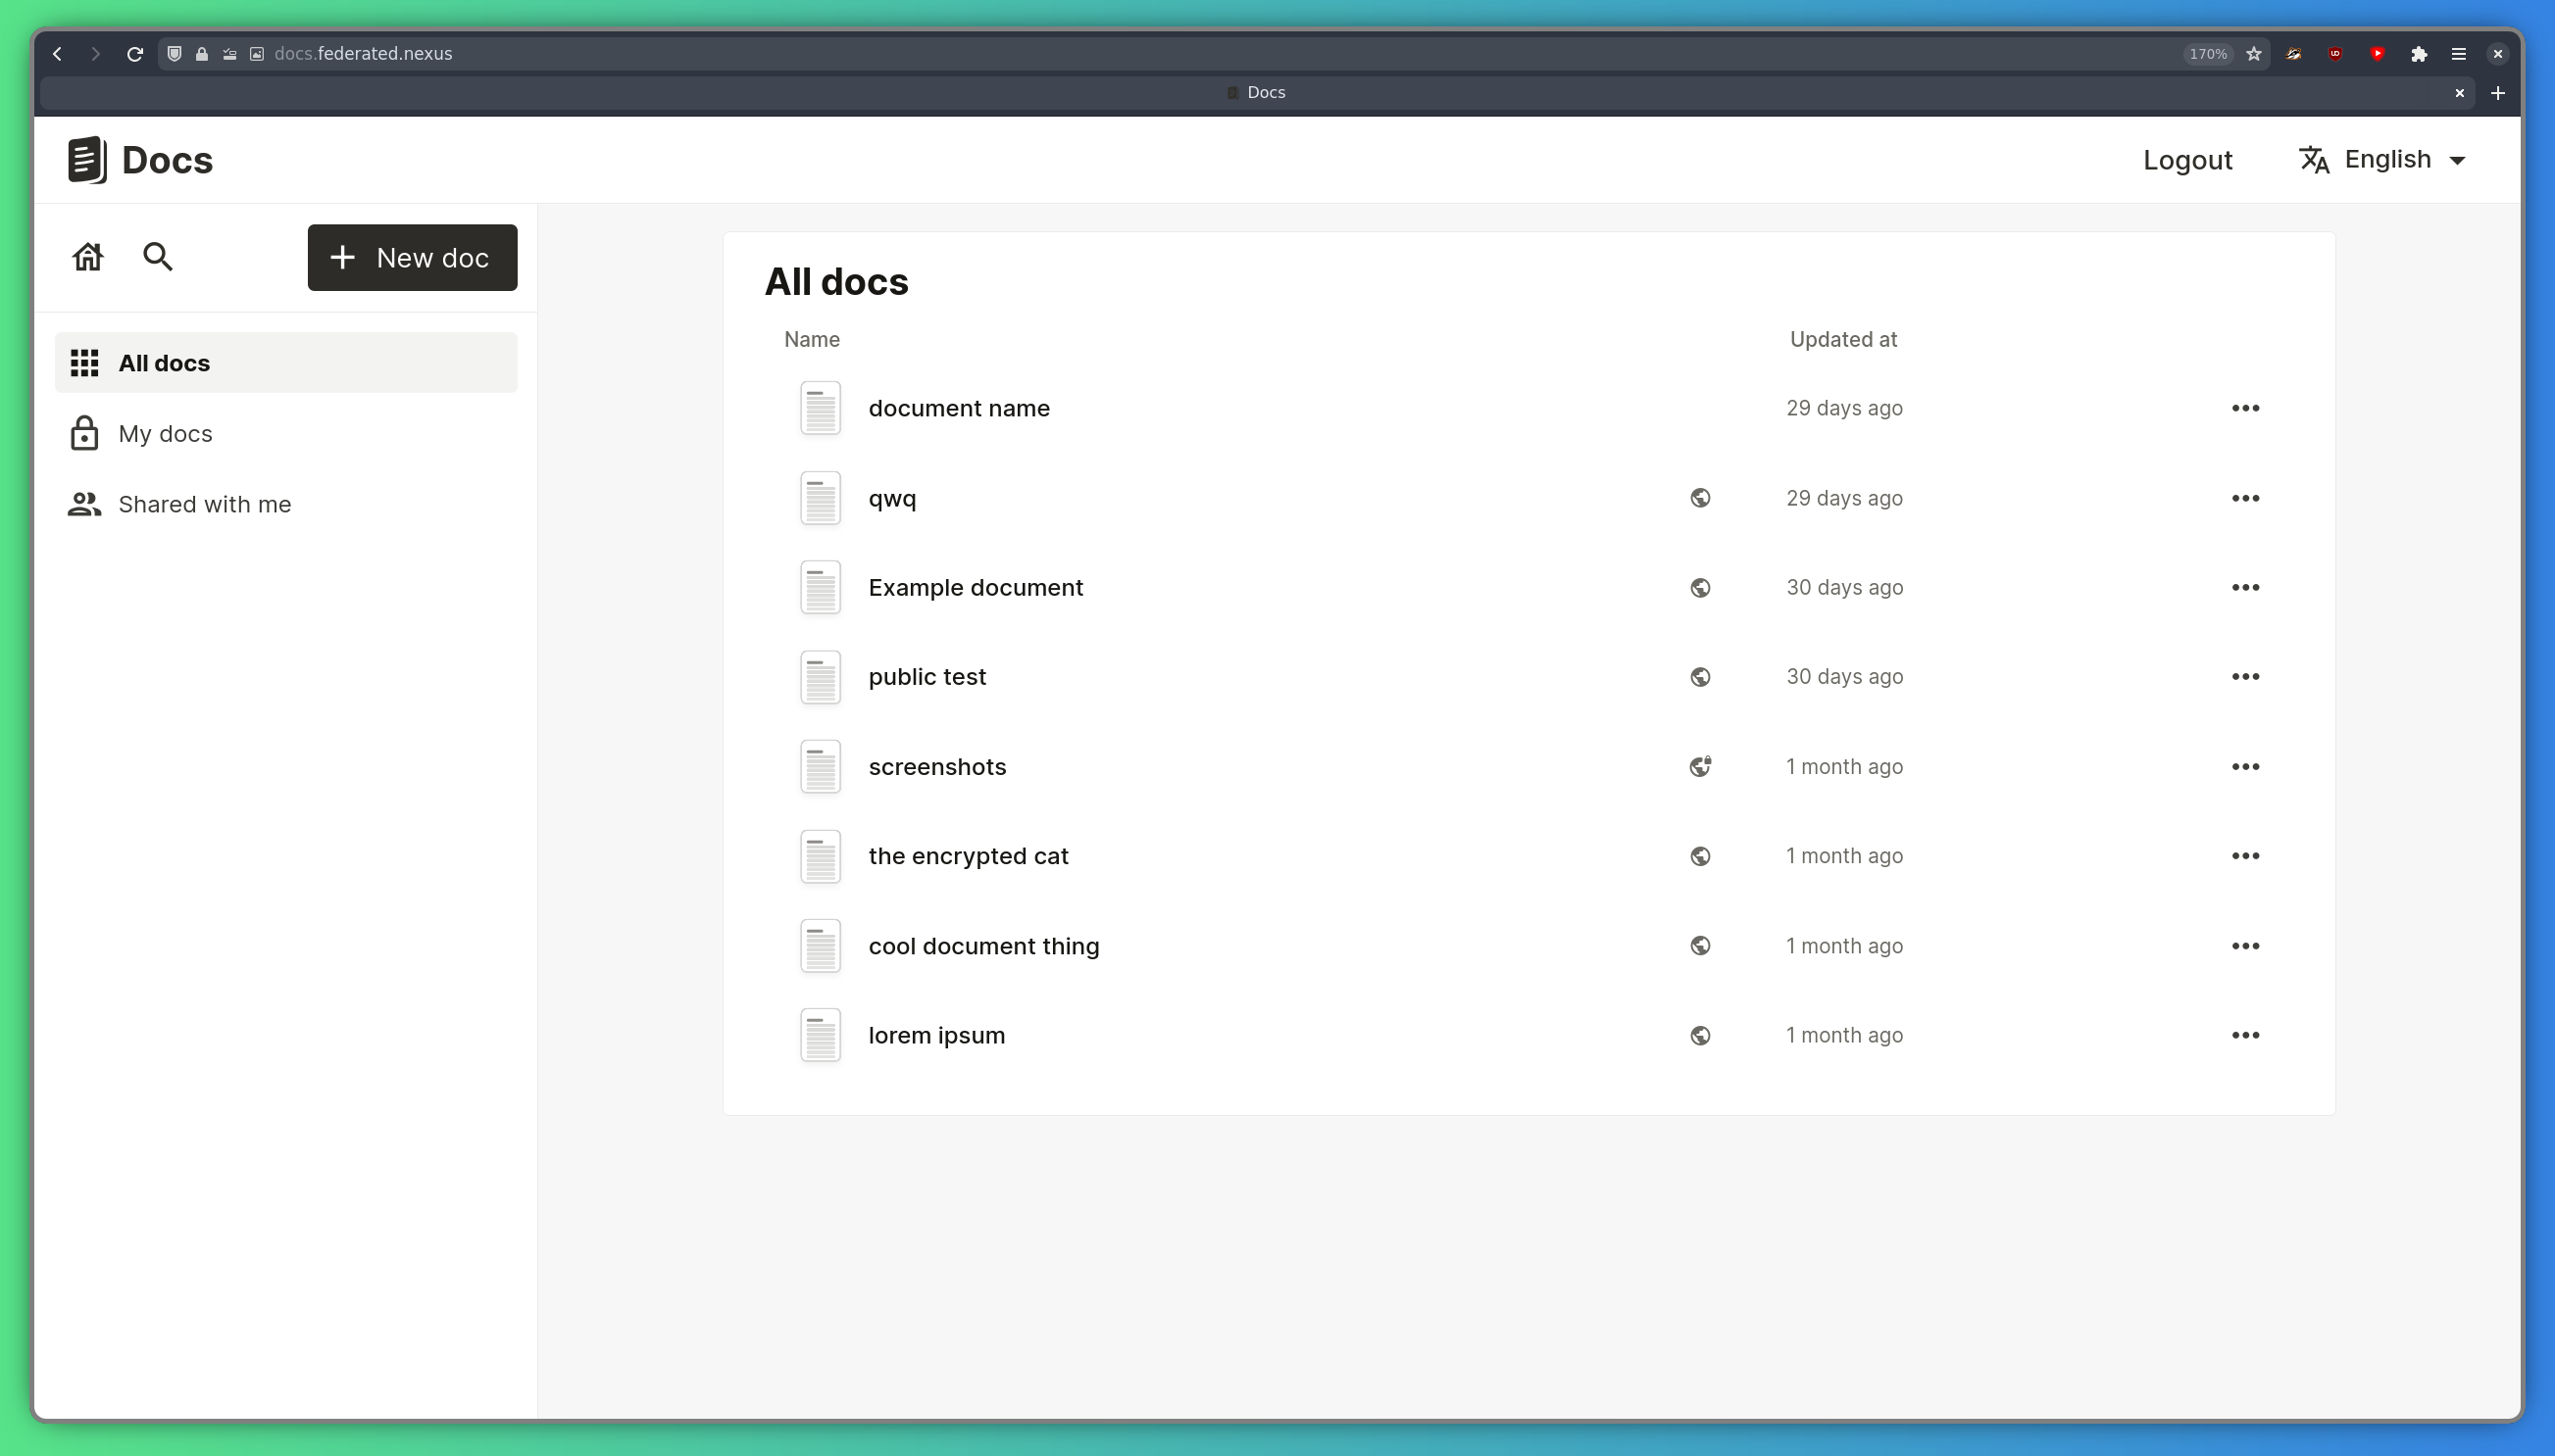Open the English language dropdown
Screen dimensions: 2555x1456
[2385, 159]
